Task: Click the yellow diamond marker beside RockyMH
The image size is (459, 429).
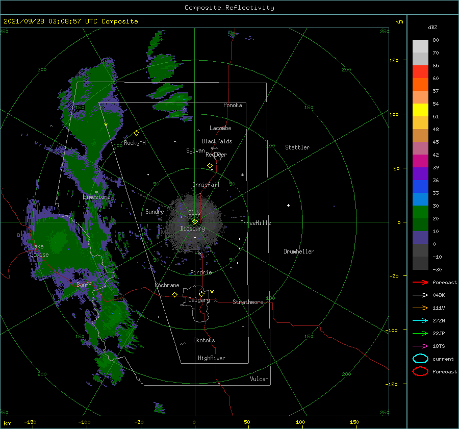Action: coord(136,133)
